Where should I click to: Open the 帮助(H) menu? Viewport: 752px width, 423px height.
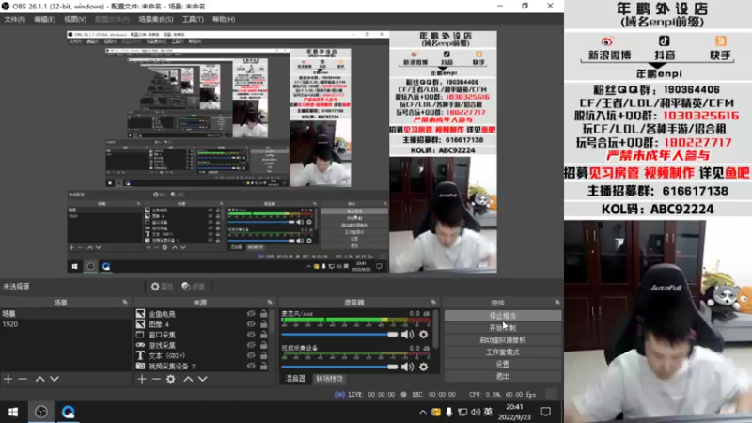pos(224,19)
